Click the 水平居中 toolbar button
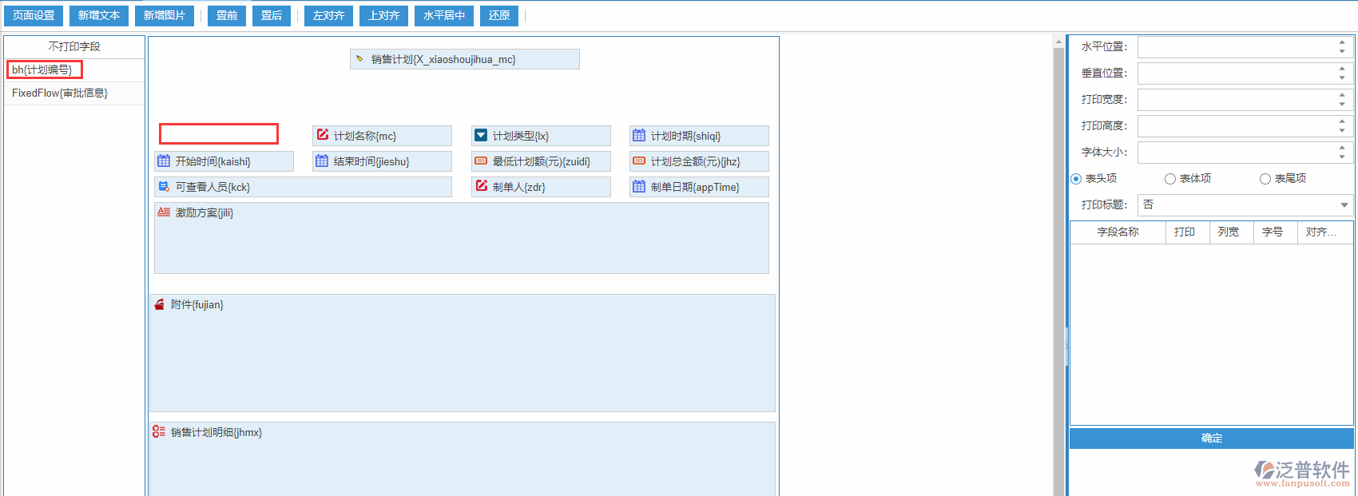Screen dimensions: 1358x496 click(x=444, y=16)
